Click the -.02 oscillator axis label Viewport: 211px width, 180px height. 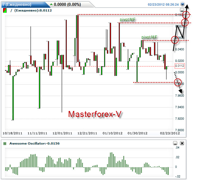point(178,176)
